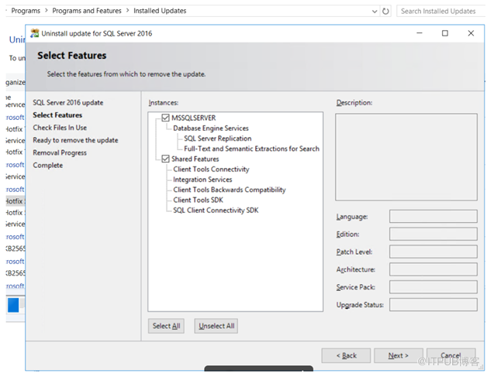Select SQL Client Connectivity SDK item

[216, 210]
